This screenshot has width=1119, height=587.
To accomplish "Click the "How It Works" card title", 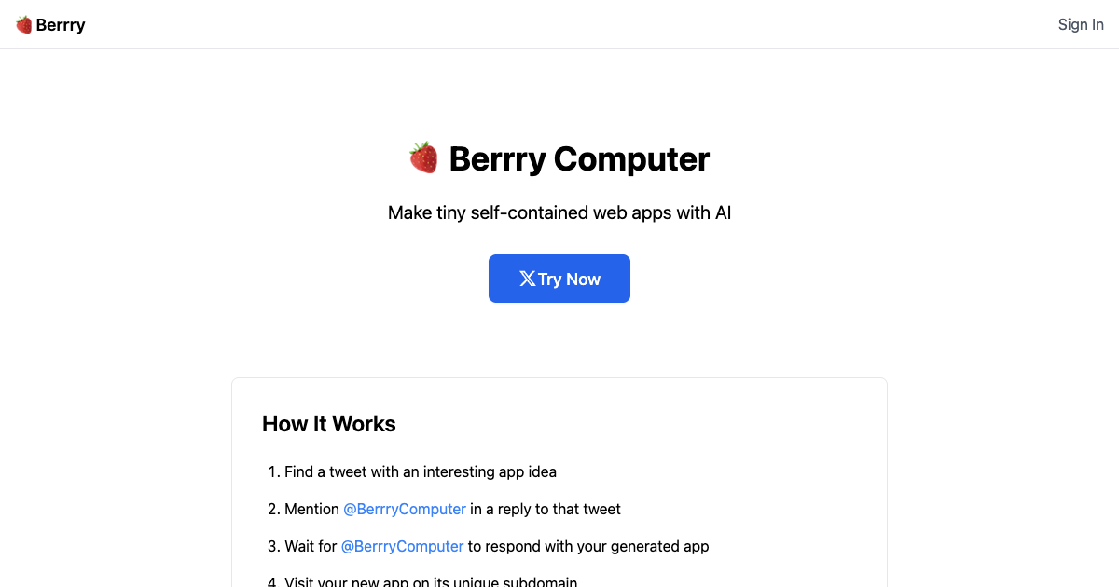I will 328,424.
